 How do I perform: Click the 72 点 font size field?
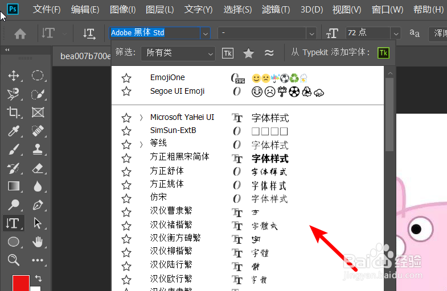pyautogui.click(x=368, y=33)
